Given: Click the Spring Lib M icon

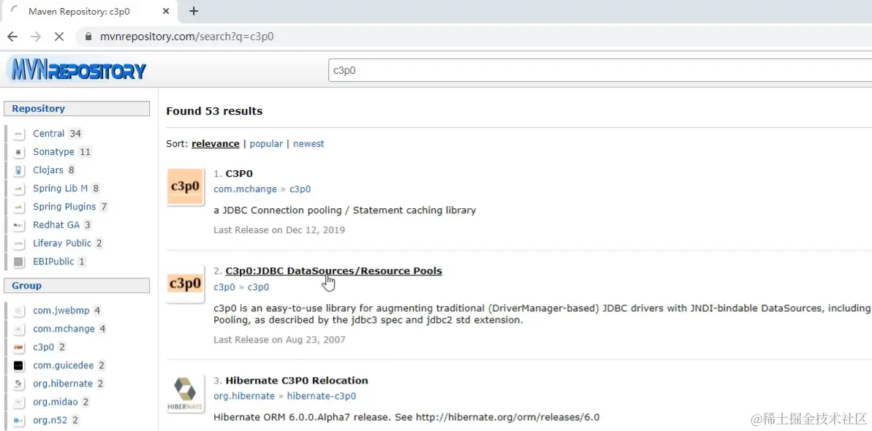Looking at the screenshot, I should (x=20, y=189).
